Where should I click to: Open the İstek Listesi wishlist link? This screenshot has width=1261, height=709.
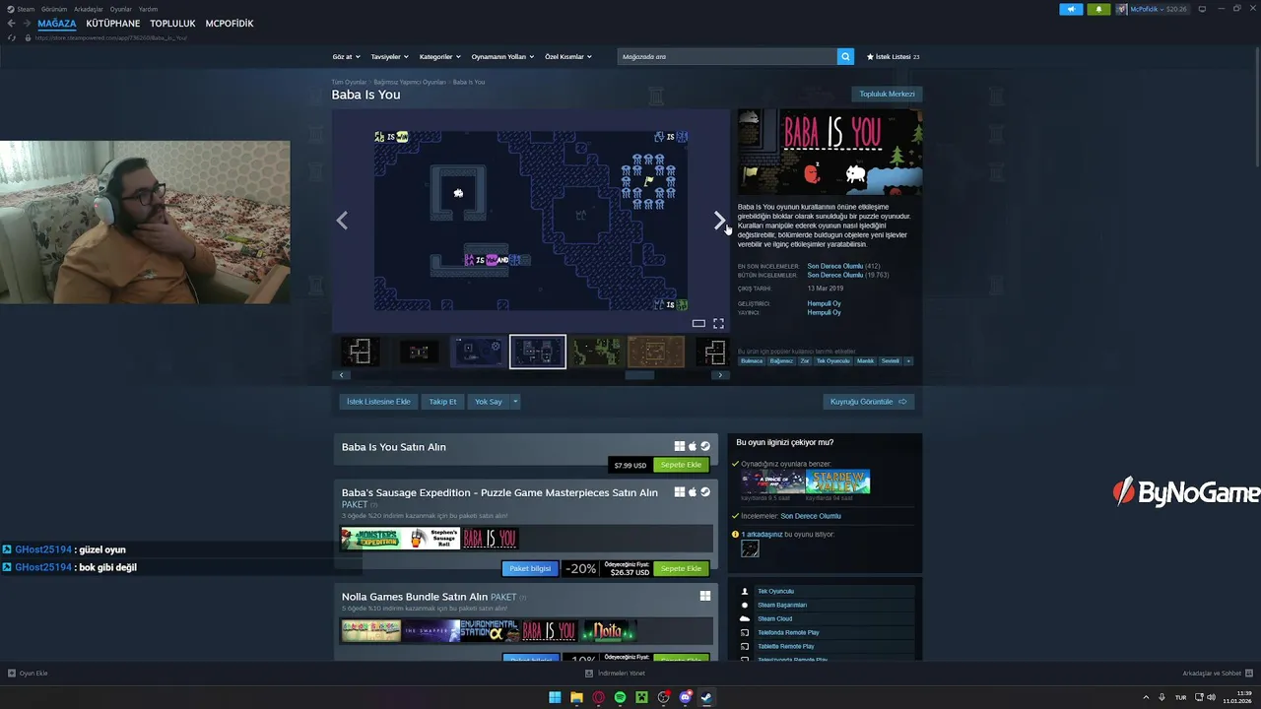(893, 56)
